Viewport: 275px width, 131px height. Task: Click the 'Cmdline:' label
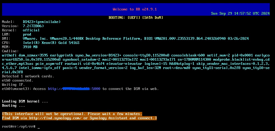[10, 51]
